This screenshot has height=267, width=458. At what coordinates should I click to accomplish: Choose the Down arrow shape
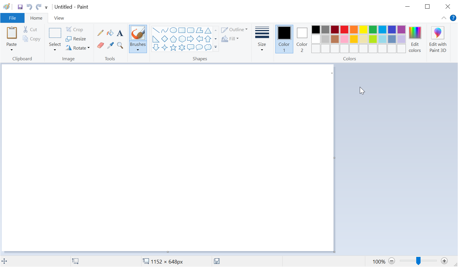156,48
